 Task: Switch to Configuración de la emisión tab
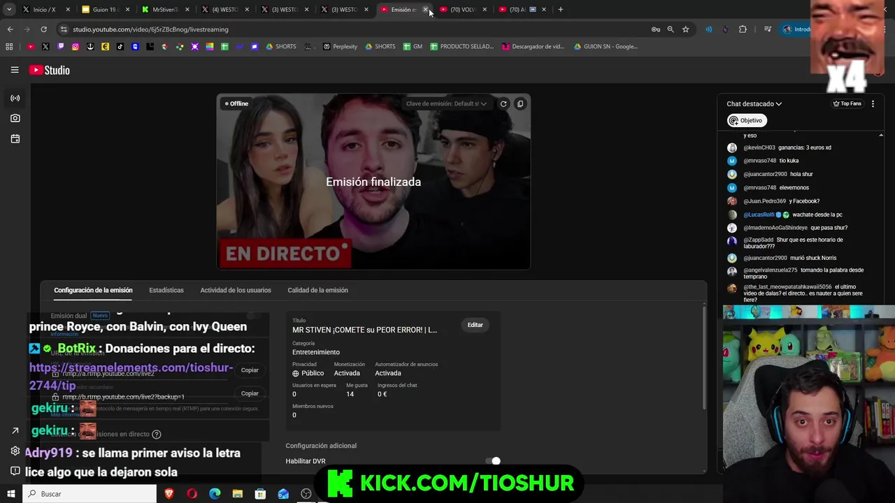(93, 290)
